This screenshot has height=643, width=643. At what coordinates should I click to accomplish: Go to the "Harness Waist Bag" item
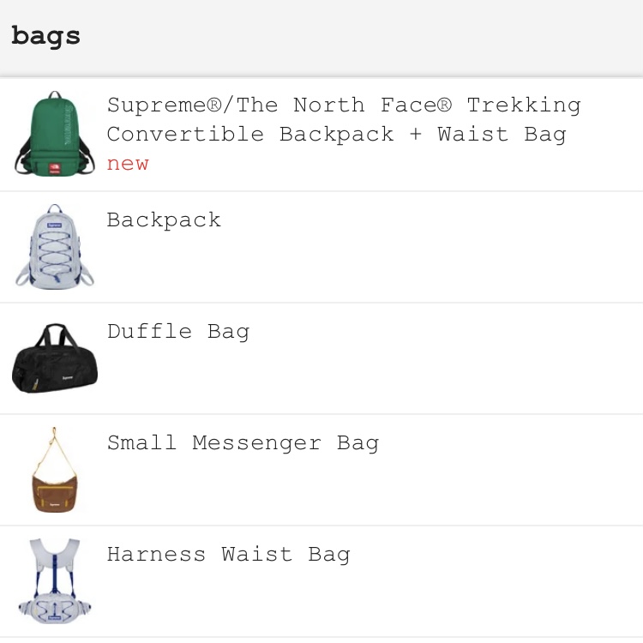tap(228, 555)
